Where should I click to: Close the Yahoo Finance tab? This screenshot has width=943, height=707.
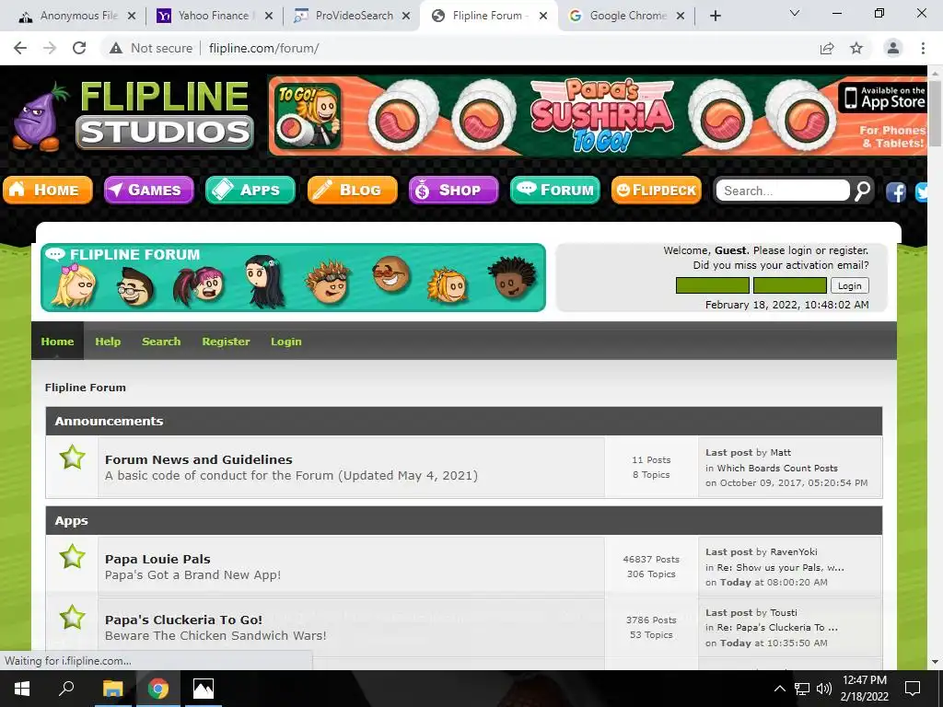tap(269, 17)
